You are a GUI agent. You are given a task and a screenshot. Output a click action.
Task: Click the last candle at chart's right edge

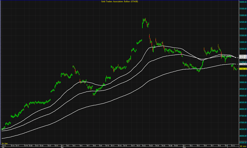235,69
